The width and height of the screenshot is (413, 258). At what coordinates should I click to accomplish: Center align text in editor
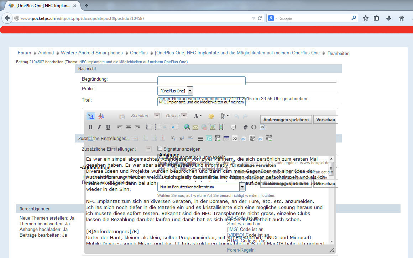[128, 127]
